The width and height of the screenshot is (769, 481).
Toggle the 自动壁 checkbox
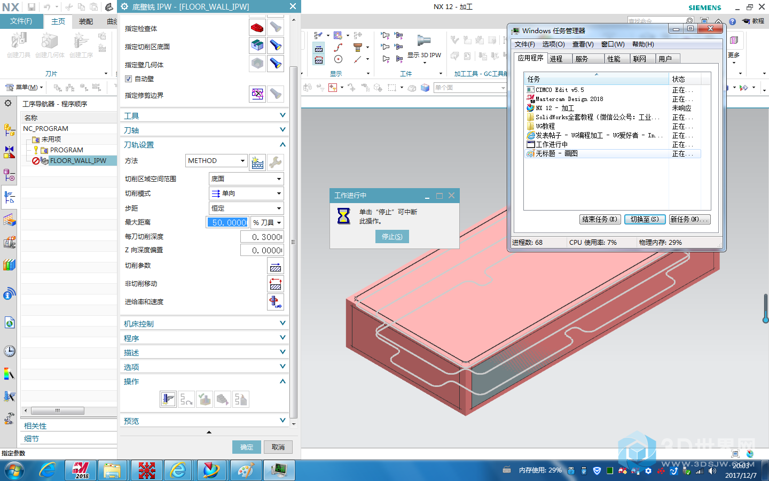(128, 79)
